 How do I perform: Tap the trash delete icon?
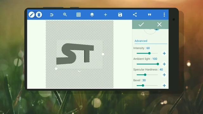pos(39,15)
